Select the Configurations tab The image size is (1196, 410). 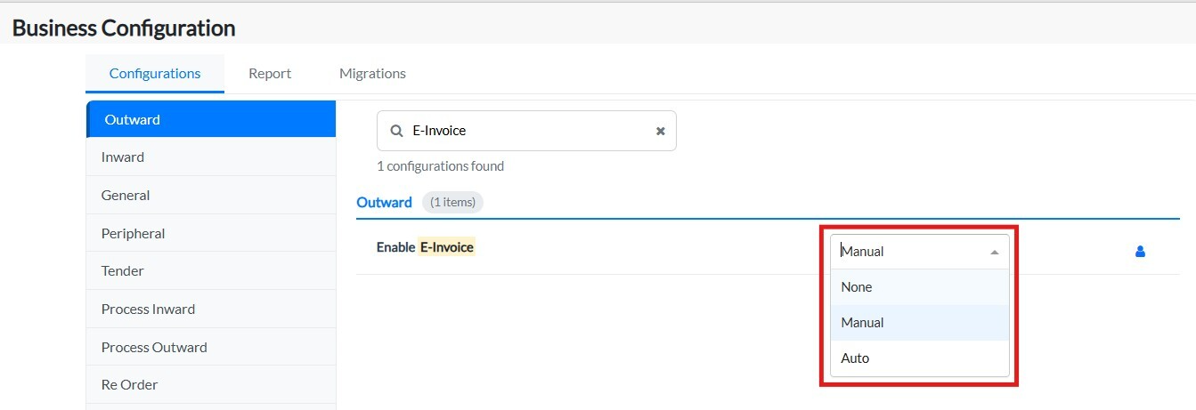tap(155, 74)
